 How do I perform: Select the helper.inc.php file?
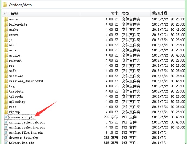pyautogui.click(x=22, y=142)
